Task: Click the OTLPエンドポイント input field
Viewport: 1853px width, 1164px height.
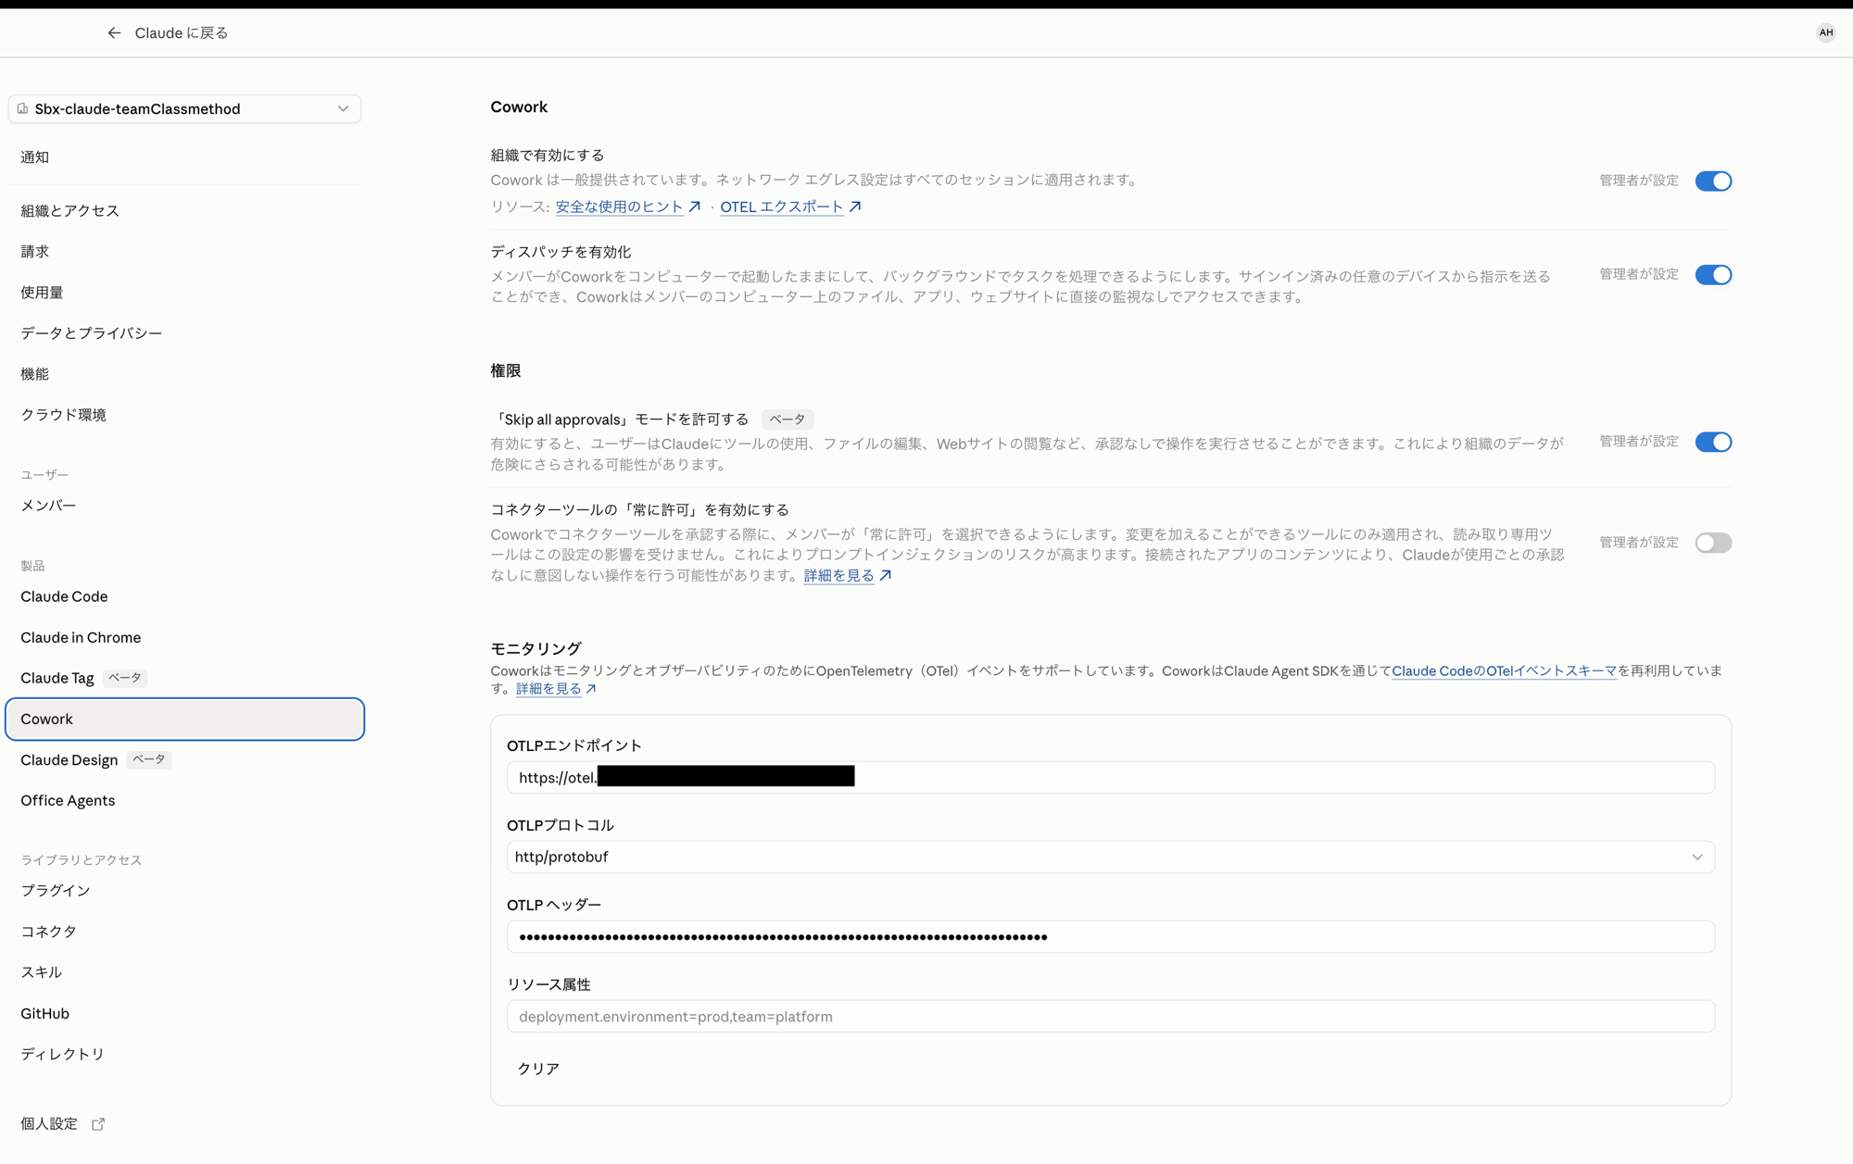Action: [1110, 777]
